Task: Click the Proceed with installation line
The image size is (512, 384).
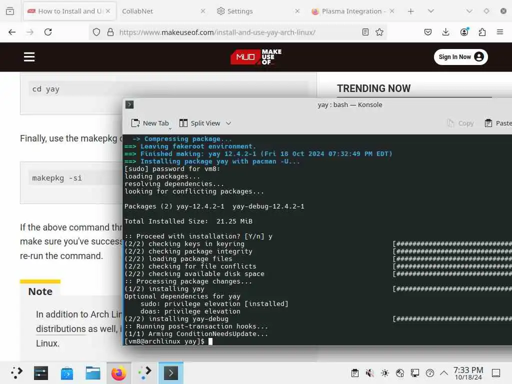Action: click(198, 236)
